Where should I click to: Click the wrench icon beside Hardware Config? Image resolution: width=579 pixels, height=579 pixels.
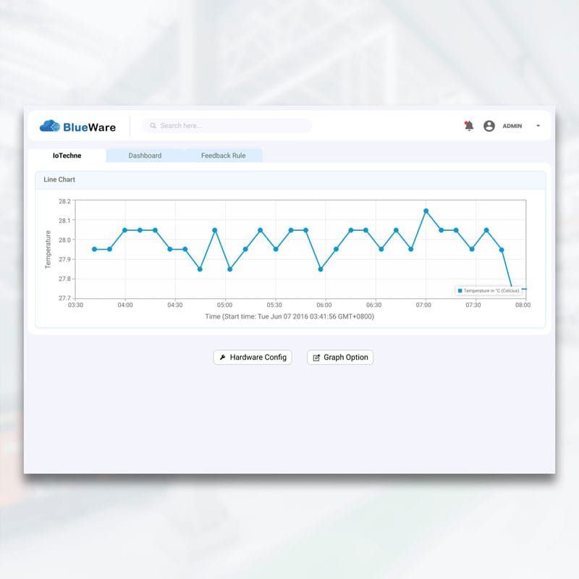223,358
